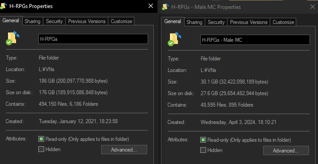Screen dimensions: 318x164
Task: Click size value 186 GB (200,097,770,988 bytes)
Action: click(73, 81)
